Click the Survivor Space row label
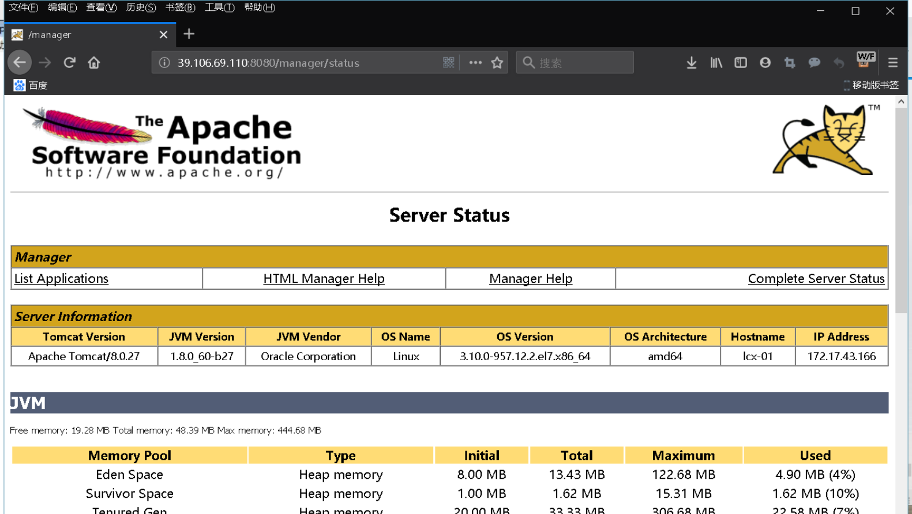Screen dimensions: 912x514 pyautogui.click(x=129, y=493)
